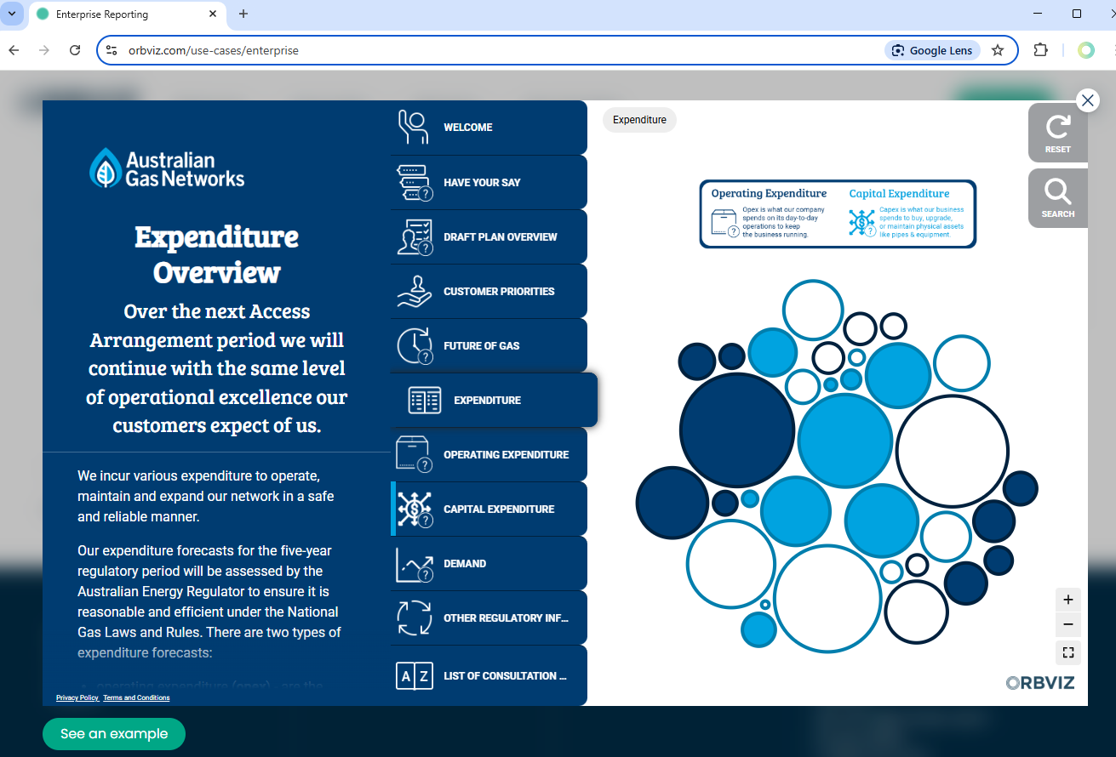
Task: Click the Expenditure breadcrumb chip
Action: pyautogui.click(x=639, y=120)
